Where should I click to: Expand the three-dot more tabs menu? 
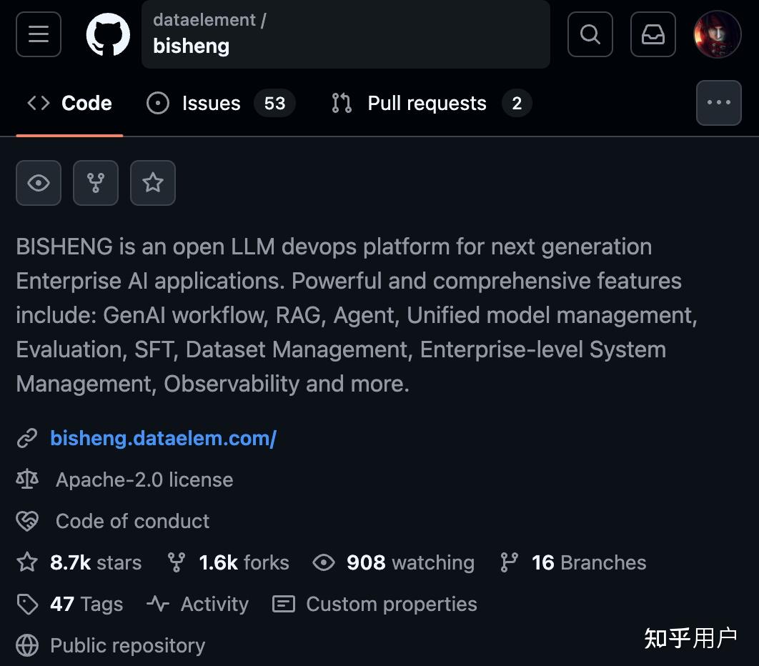pos(718,103)
